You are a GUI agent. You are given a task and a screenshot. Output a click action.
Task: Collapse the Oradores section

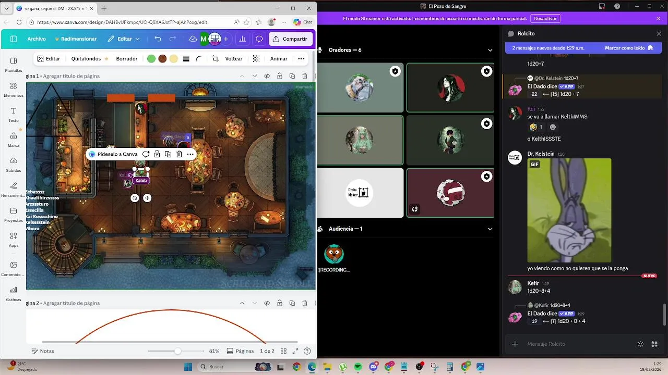[x=490, y=50]
